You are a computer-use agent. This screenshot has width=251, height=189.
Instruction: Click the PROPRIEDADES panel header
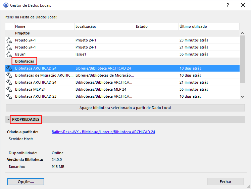click(125, 119)
